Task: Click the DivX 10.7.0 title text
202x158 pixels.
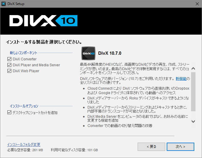Action: point(110,53)
